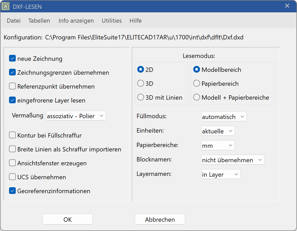Open the "Info anzeigen" menu
Screen dimensions: 297x231
click(76, 21)
